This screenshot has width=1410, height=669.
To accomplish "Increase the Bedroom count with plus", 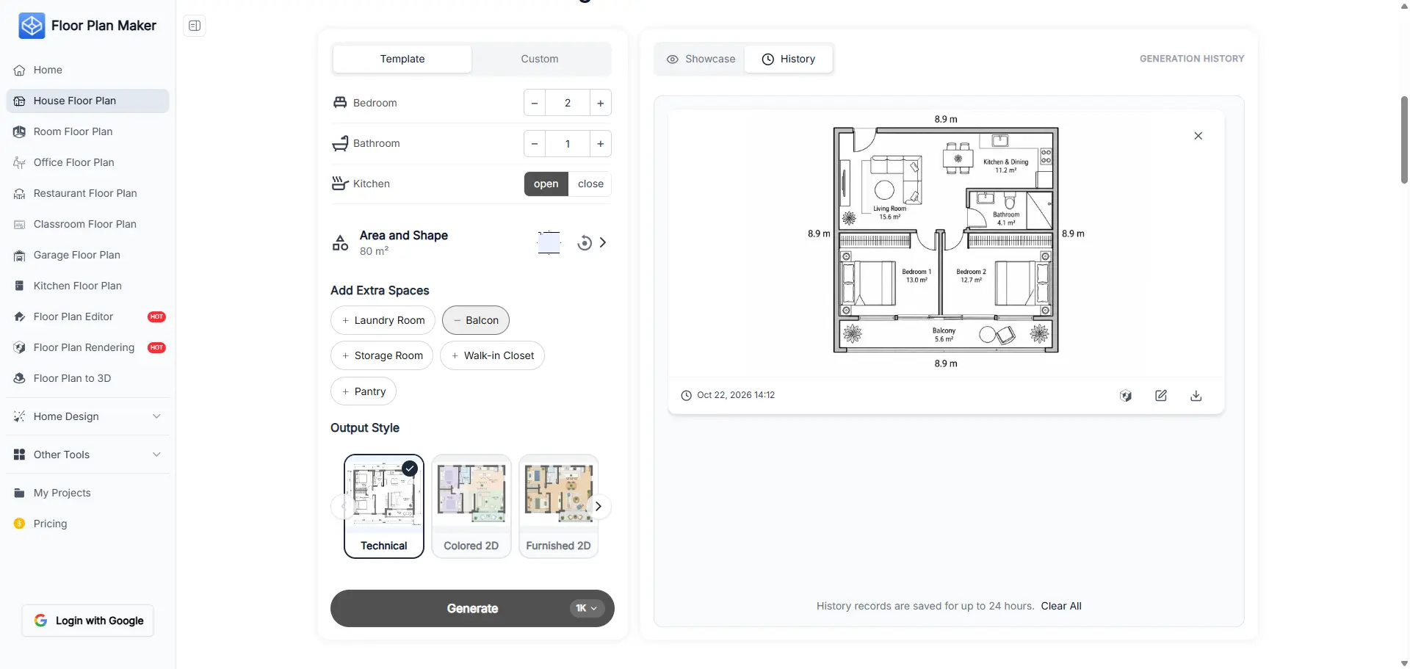I will coord(600,103).
